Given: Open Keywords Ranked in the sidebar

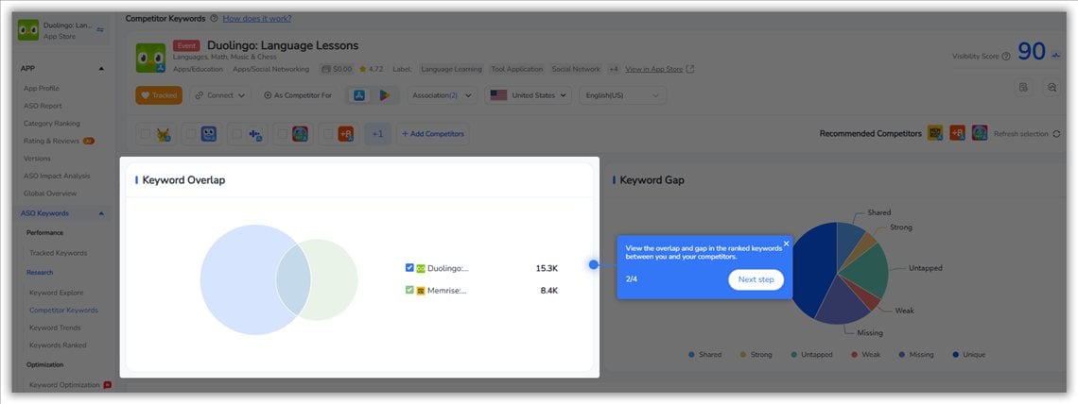Looking at the screenshot, I should point(58,345).
